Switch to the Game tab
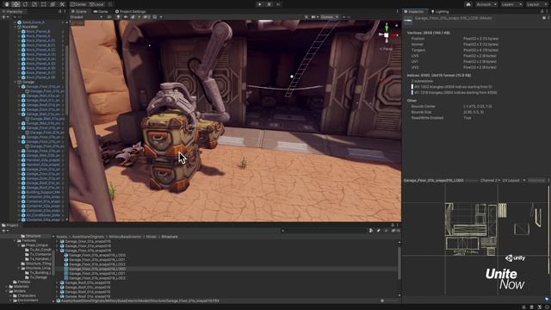The width and height of the screenshot is (551, 310). click(x=101, y=11)
